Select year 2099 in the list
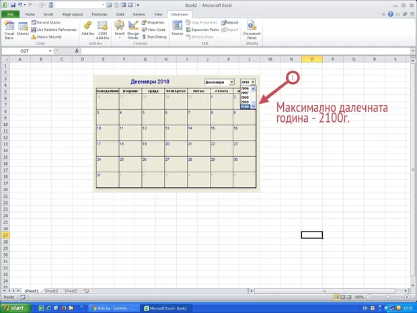 [x=245, y=102]
